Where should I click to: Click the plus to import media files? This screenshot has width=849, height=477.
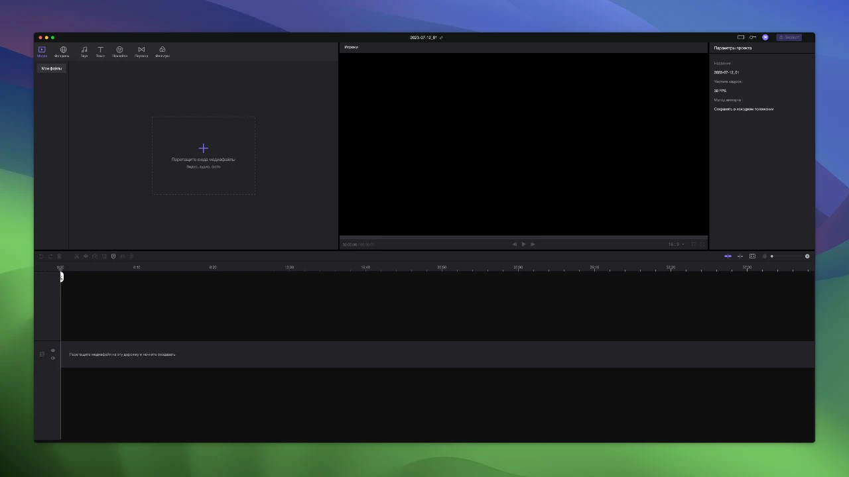204,148
